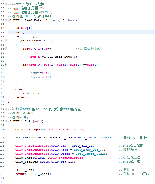Click the 'else' keyword on line 99

coord(19,89)
